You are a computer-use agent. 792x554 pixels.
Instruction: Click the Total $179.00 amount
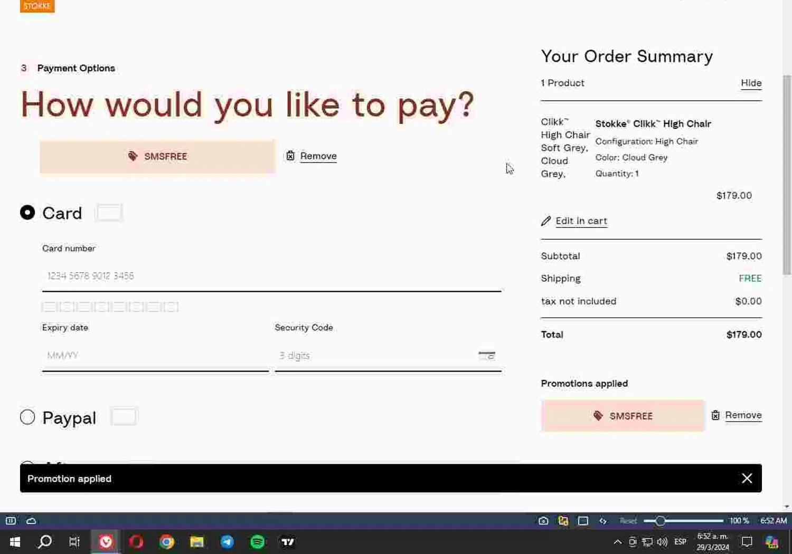coord(744,335)
